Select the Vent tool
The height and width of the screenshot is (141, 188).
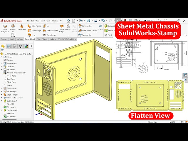pyautogui.click(x=108, y=35)
